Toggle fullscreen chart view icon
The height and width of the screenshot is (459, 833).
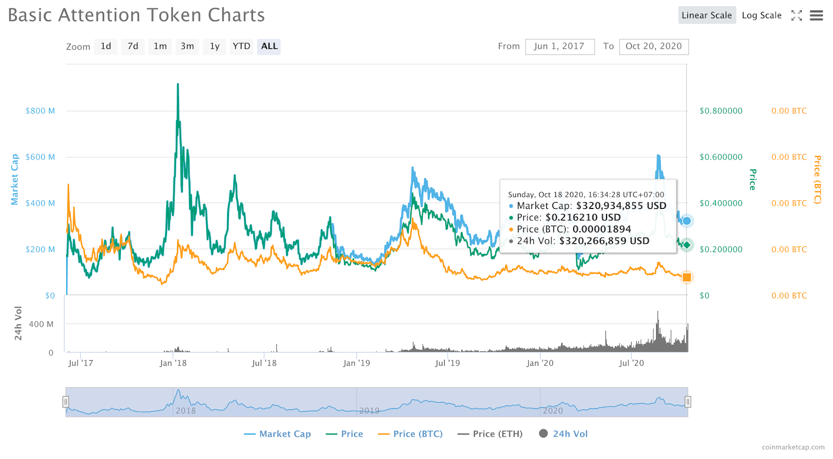(x=797, y=16)
